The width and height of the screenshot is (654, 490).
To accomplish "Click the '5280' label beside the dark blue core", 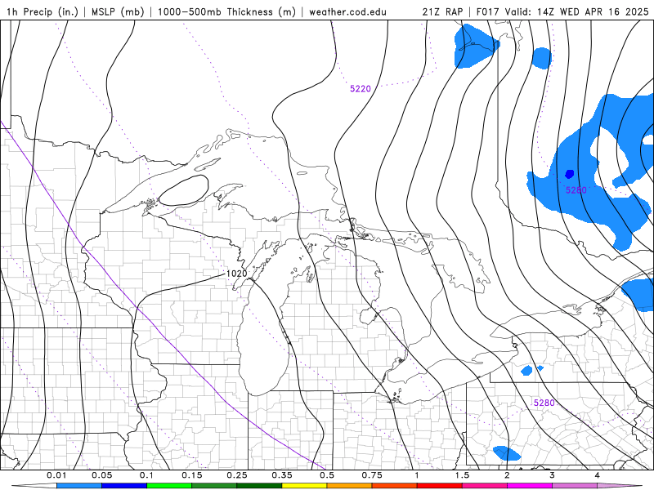I will (576, 190).
